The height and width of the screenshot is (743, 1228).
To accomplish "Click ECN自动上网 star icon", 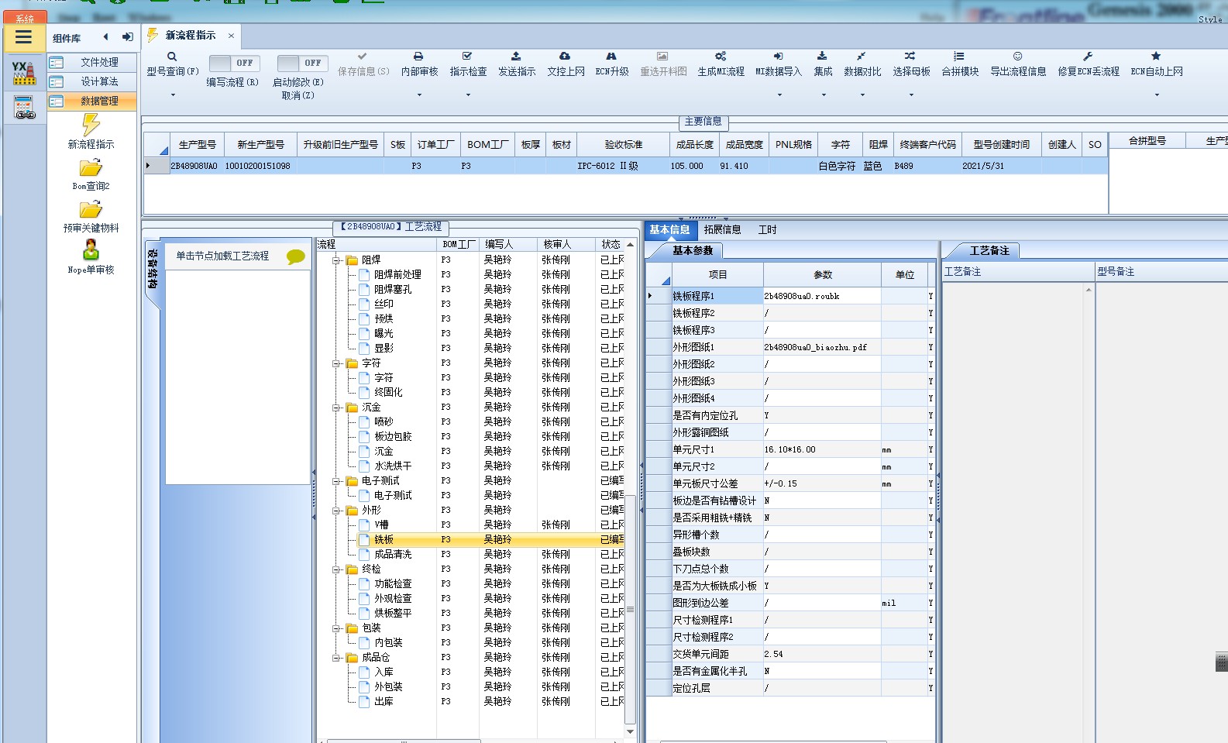I will tap(1156, 57).
